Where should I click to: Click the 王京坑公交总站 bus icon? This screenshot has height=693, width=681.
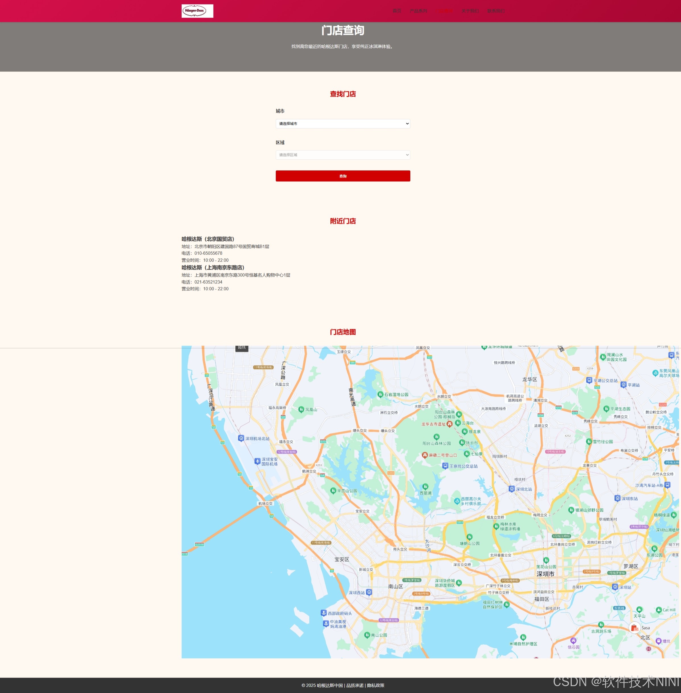445,466
